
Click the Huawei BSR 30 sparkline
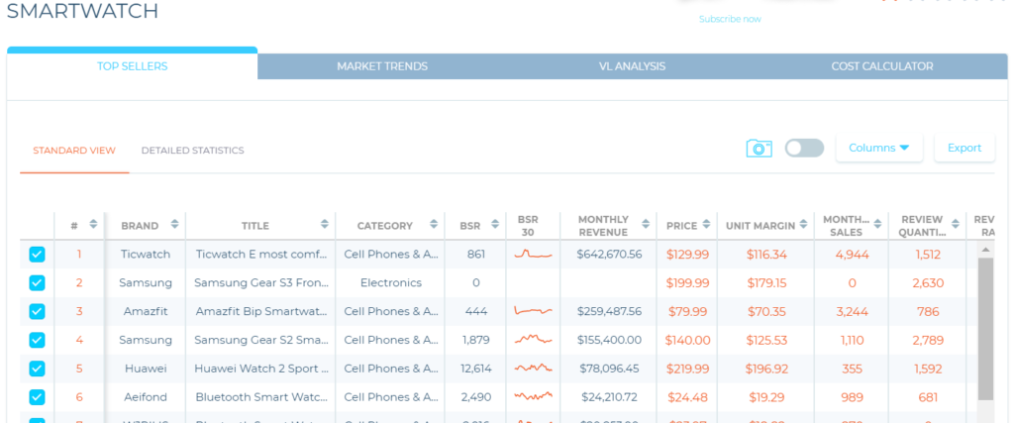[x=534, y=369]
